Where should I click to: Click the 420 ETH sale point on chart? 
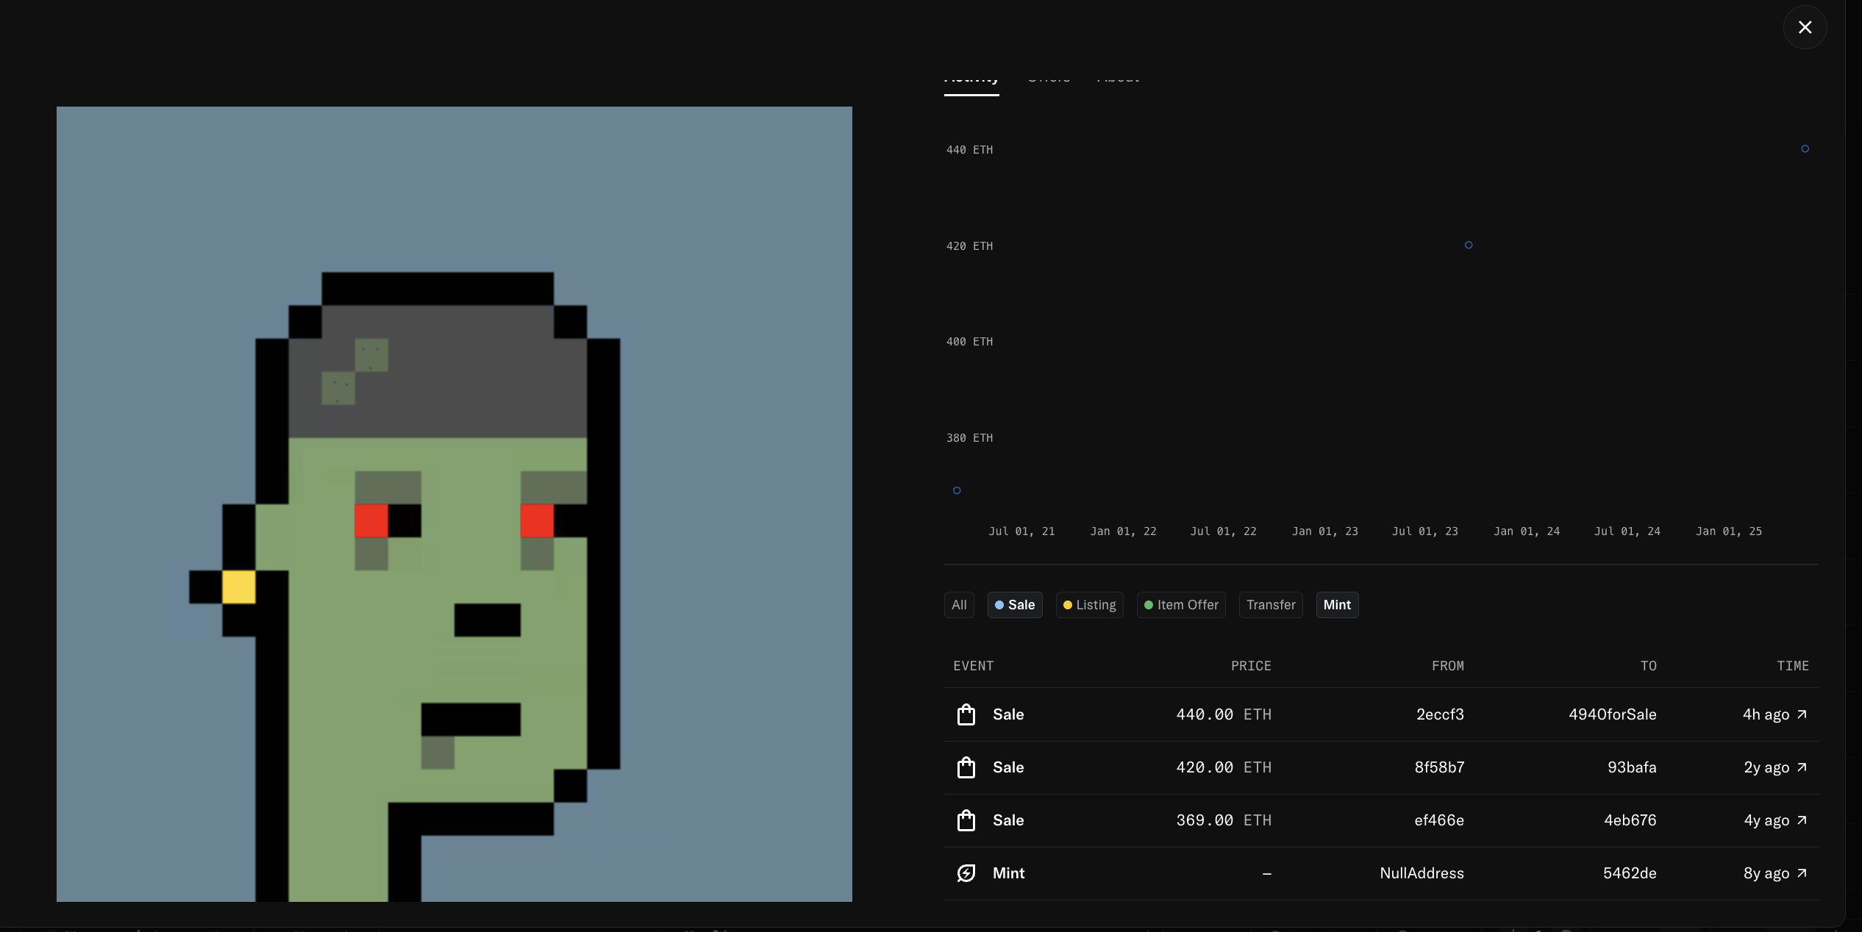tap(1469, 245)
